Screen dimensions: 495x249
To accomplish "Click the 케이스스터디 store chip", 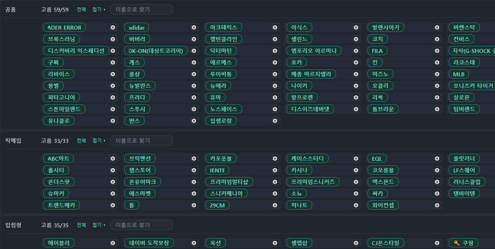I will (x=308, y=158).
